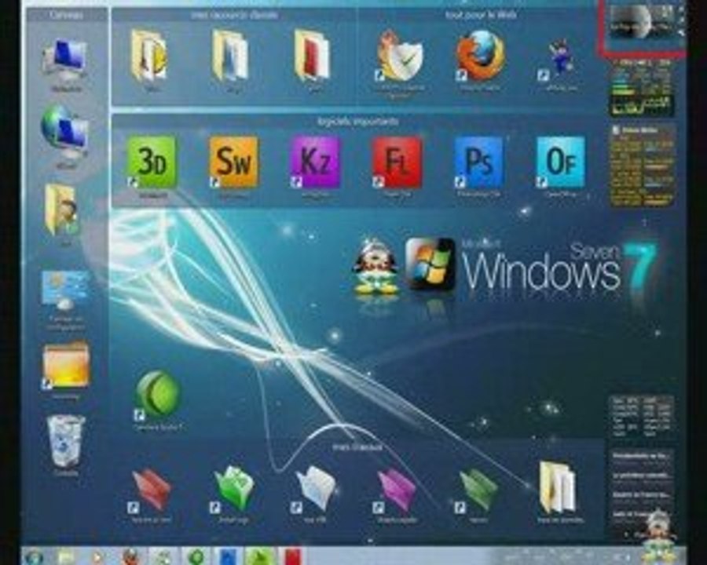Click the red taskbar icon
This screenshot has width=707, height=565.
click(x=291, y=557)
